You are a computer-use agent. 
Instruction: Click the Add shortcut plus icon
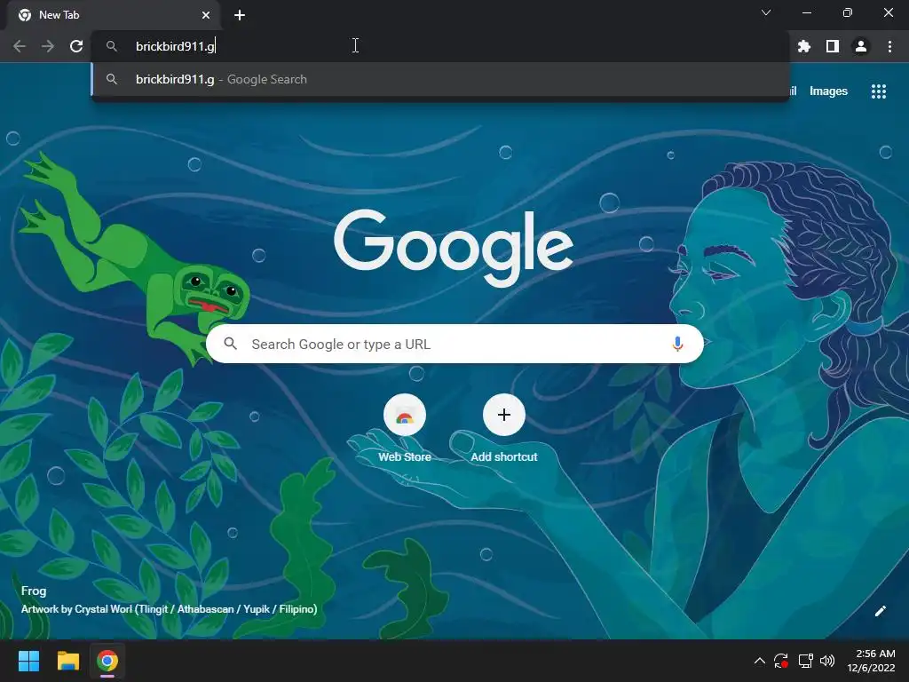pos(504,415)
